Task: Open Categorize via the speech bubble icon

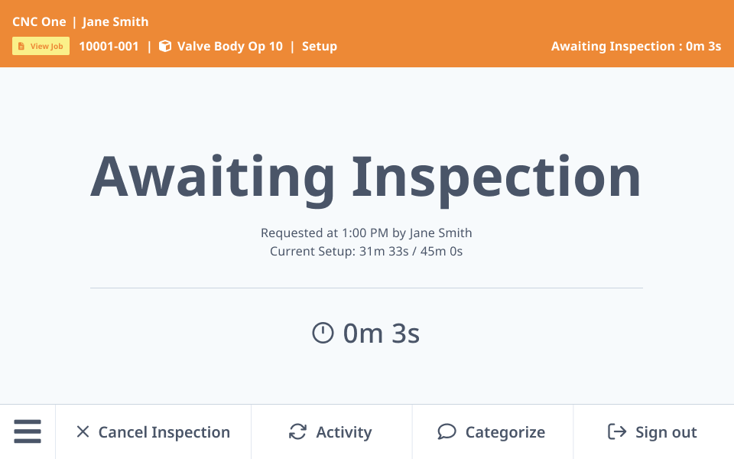Action: [x=446, y=431]
